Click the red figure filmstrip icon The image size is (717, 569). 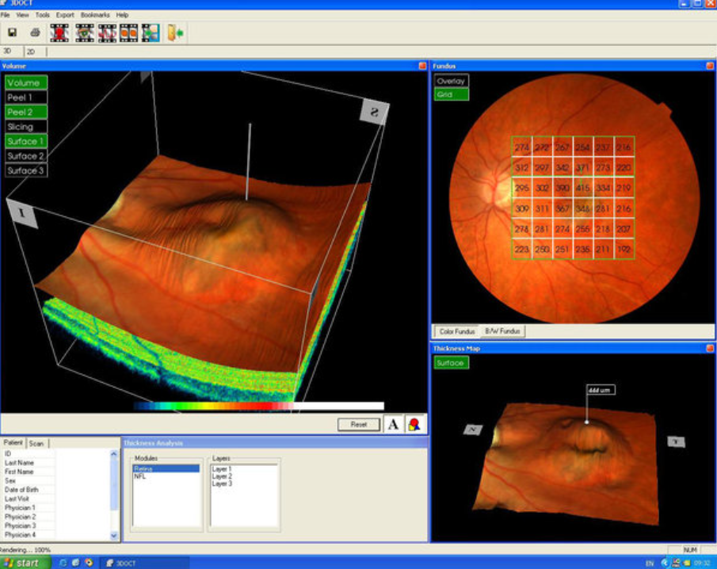(60, 33)
